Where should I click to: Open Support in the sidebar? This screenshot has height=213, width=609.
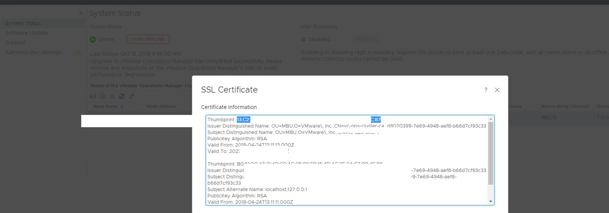pos(15,42)
